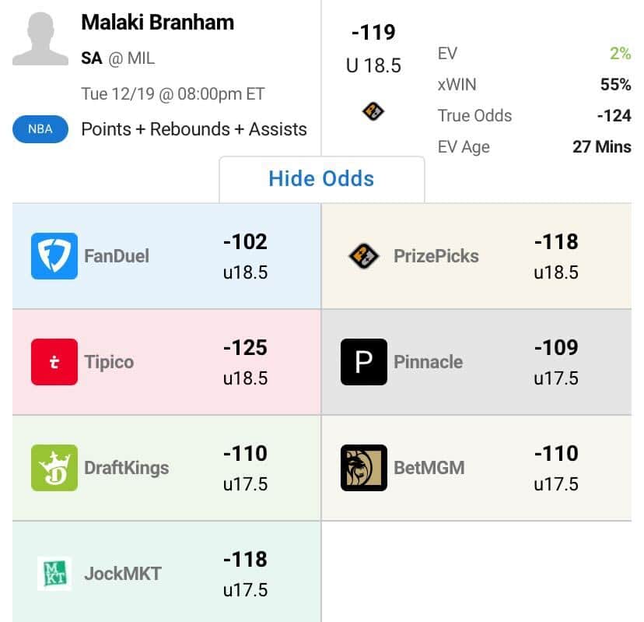The height and width of the screenshot is (622, 644).
Task: Click the Tipico red logo icon
Action: (54, 362)
